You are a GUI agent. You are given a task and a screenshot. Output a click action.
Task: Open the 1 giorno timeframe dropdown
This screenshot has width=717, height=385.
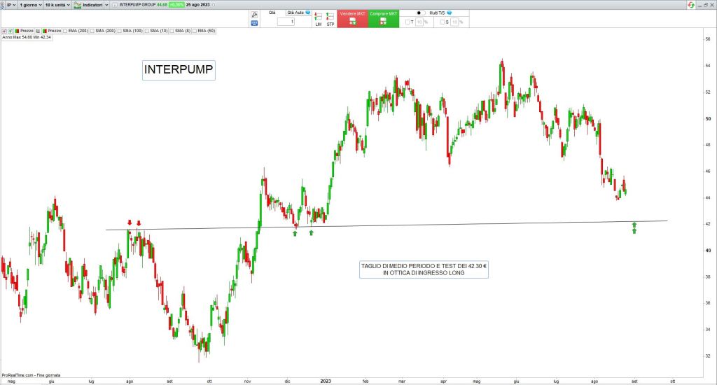click(31, 5)
